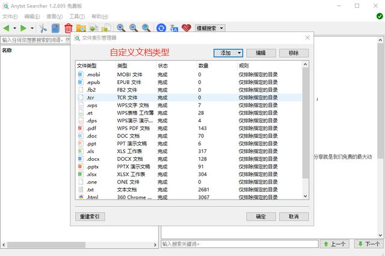385x256 pixels.
Task: Select the .fb2 file type row
Action: [189, 90]
